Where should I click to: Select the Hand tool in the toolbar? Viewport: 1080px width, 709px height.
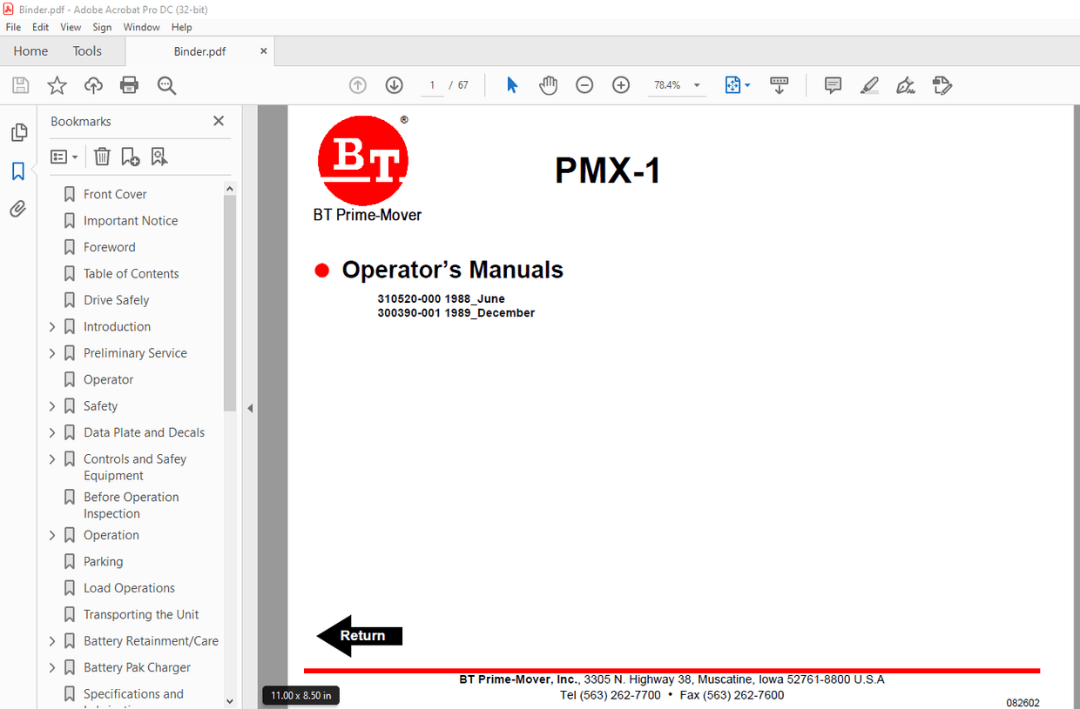[548, 84]
